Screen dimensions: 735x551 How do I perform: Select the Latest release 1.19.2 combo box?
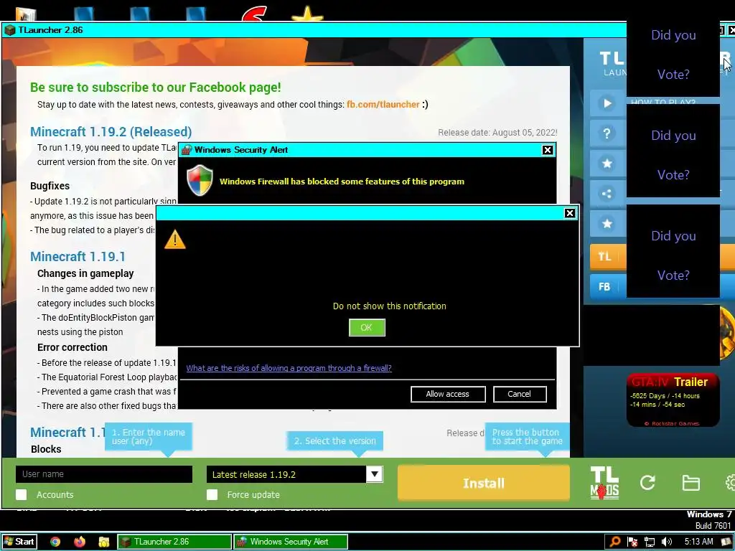(294, 474)
